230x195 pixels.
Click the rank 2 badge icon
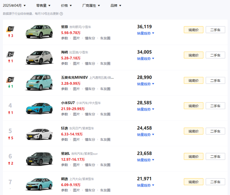point(10,54)
